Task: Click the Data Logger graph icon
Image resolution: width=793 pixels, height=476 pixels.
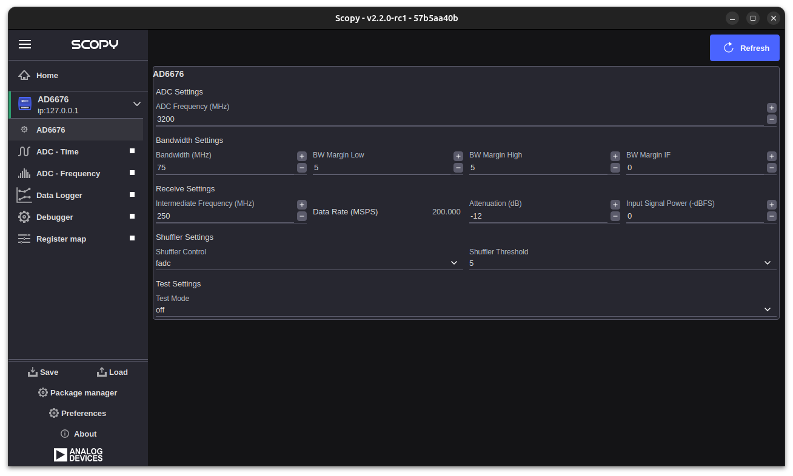Action: pos(24,195)
